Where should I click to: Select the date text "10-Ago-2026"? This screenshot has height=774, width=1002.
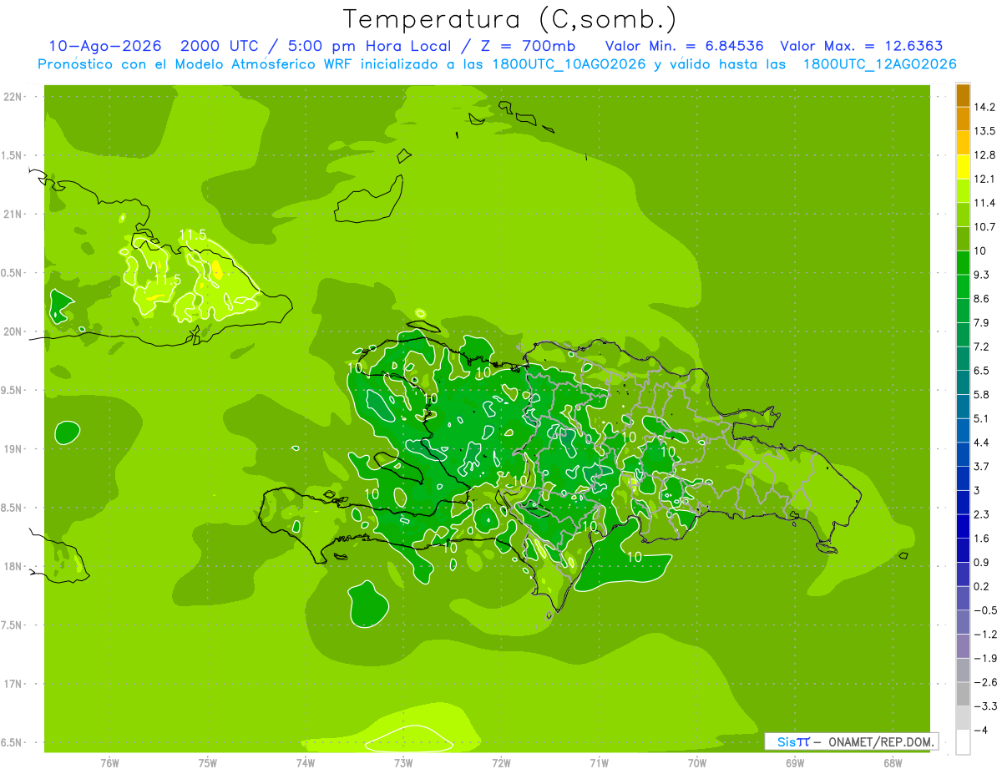[x=105, y=46]
